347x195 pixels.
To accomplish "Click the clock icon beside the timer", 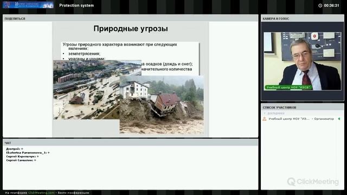I will [x=320, y=5].
